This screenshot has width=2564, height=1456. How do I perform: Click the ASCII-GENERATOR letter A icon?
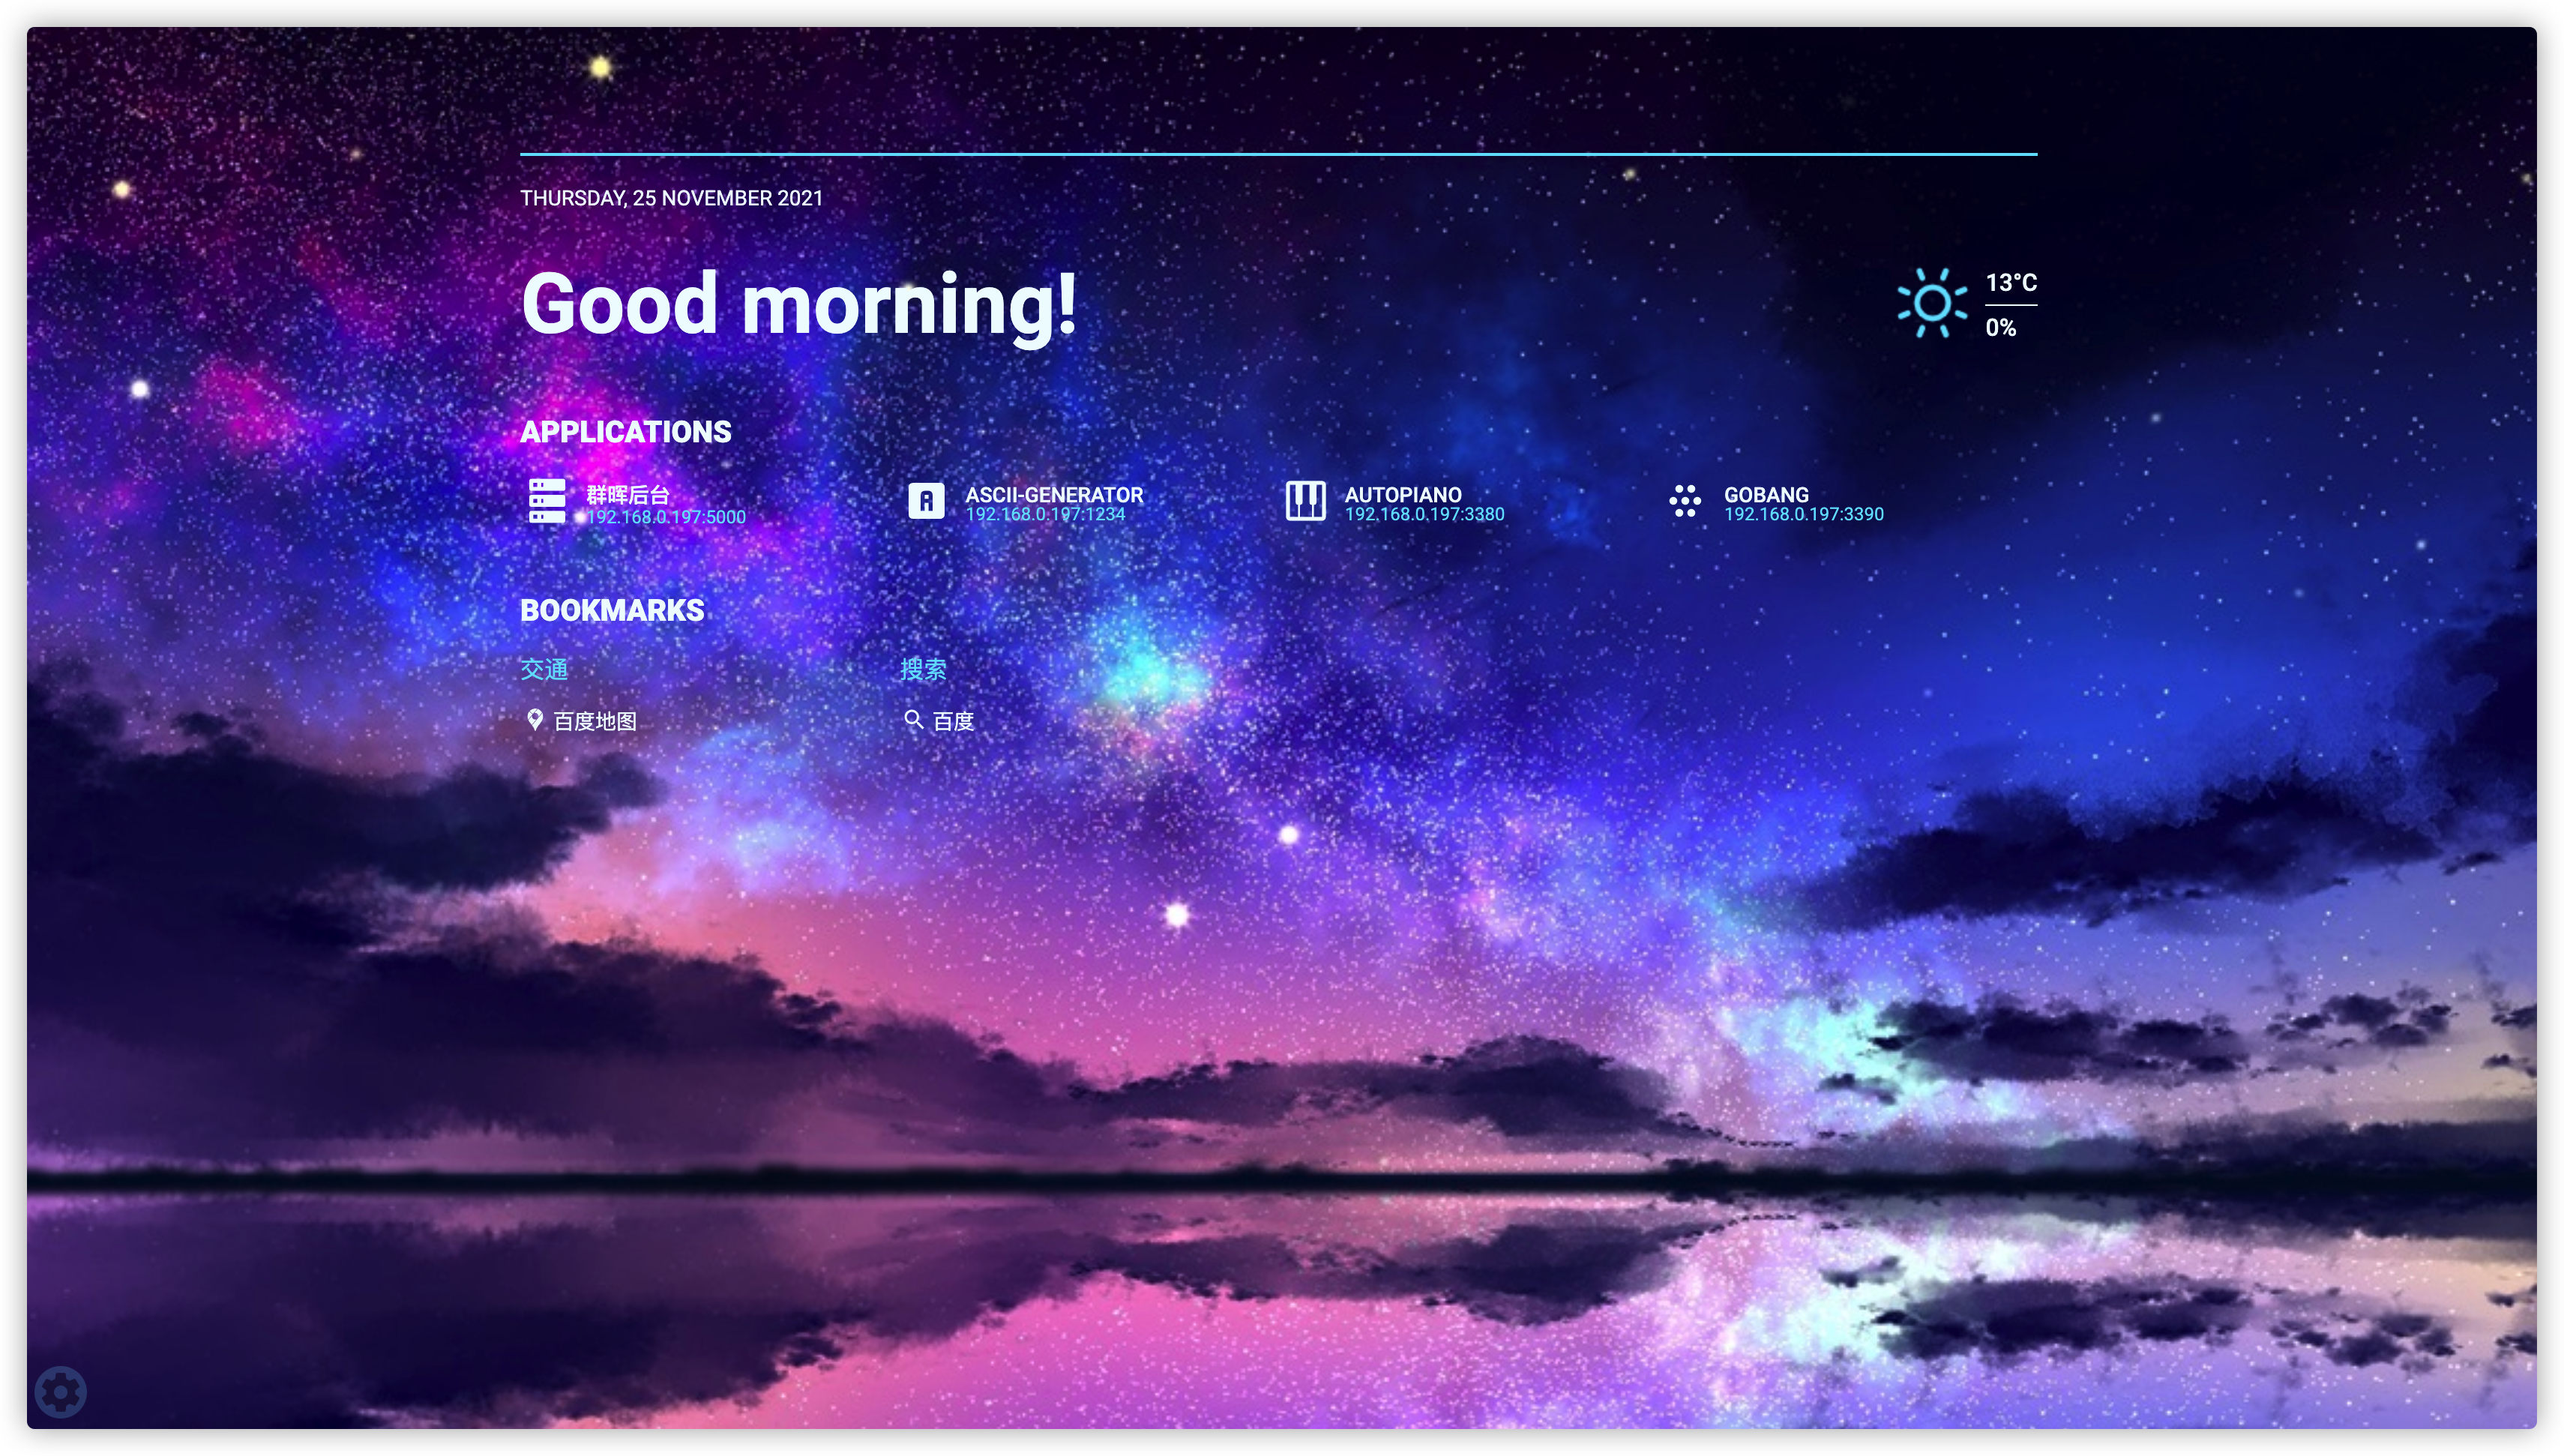(x=926, y=500)
